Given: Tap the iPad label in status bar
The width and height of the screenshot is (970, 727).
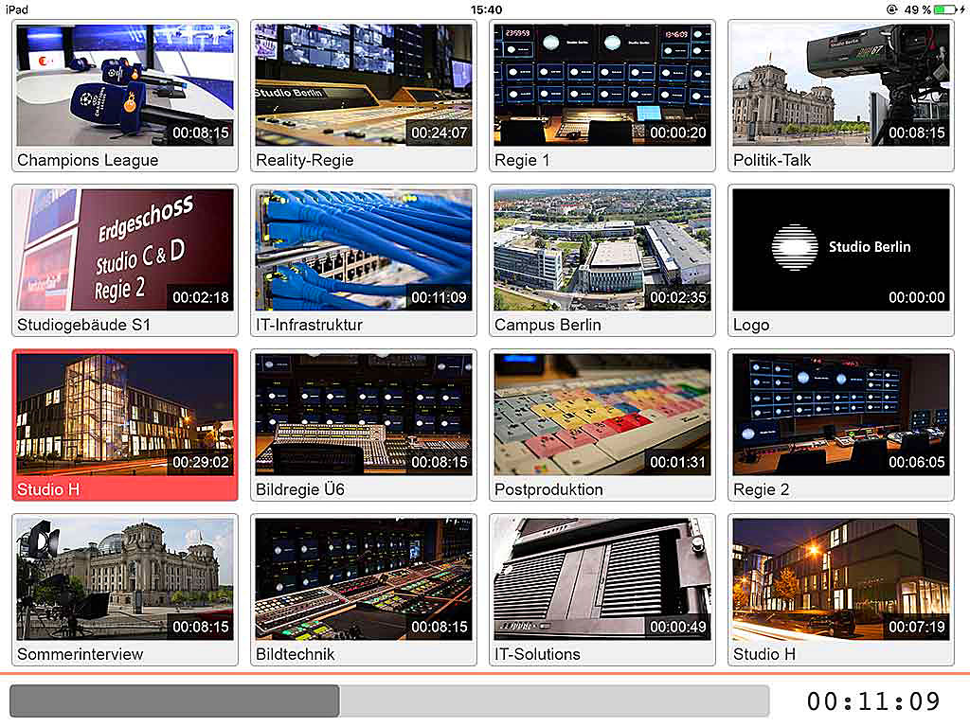Looking at the screenshot, I should click(x=17, y=9).
